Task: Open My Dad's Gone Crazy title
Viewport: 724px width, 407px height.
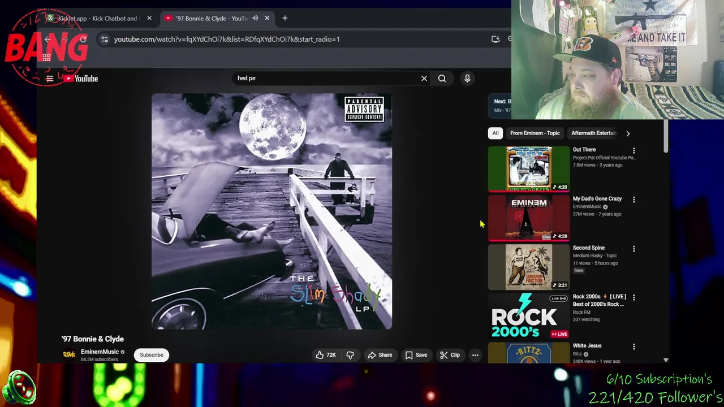Action: click(597, 199)
